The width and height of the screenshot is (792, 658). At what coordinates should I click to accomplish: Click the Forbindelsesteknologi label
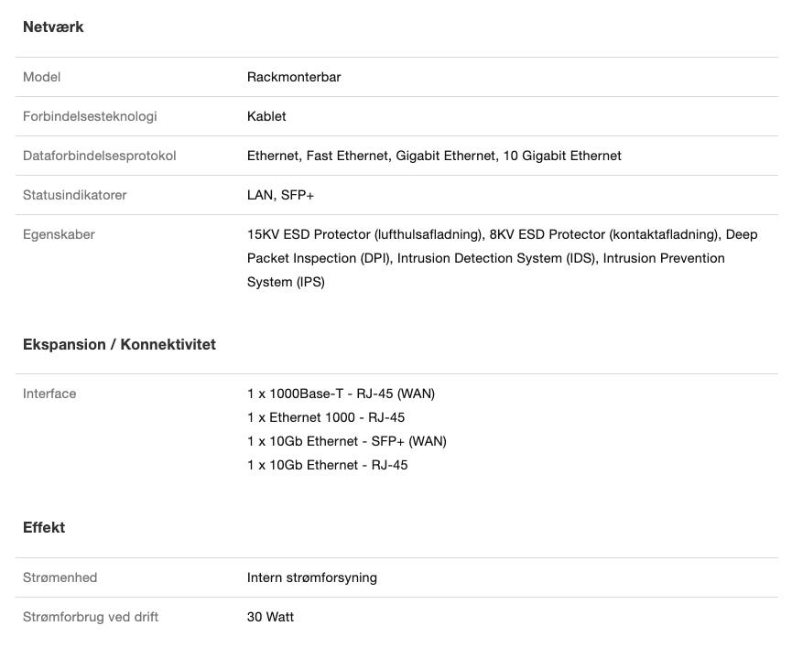pyautogui.click(x=90, y=116)
